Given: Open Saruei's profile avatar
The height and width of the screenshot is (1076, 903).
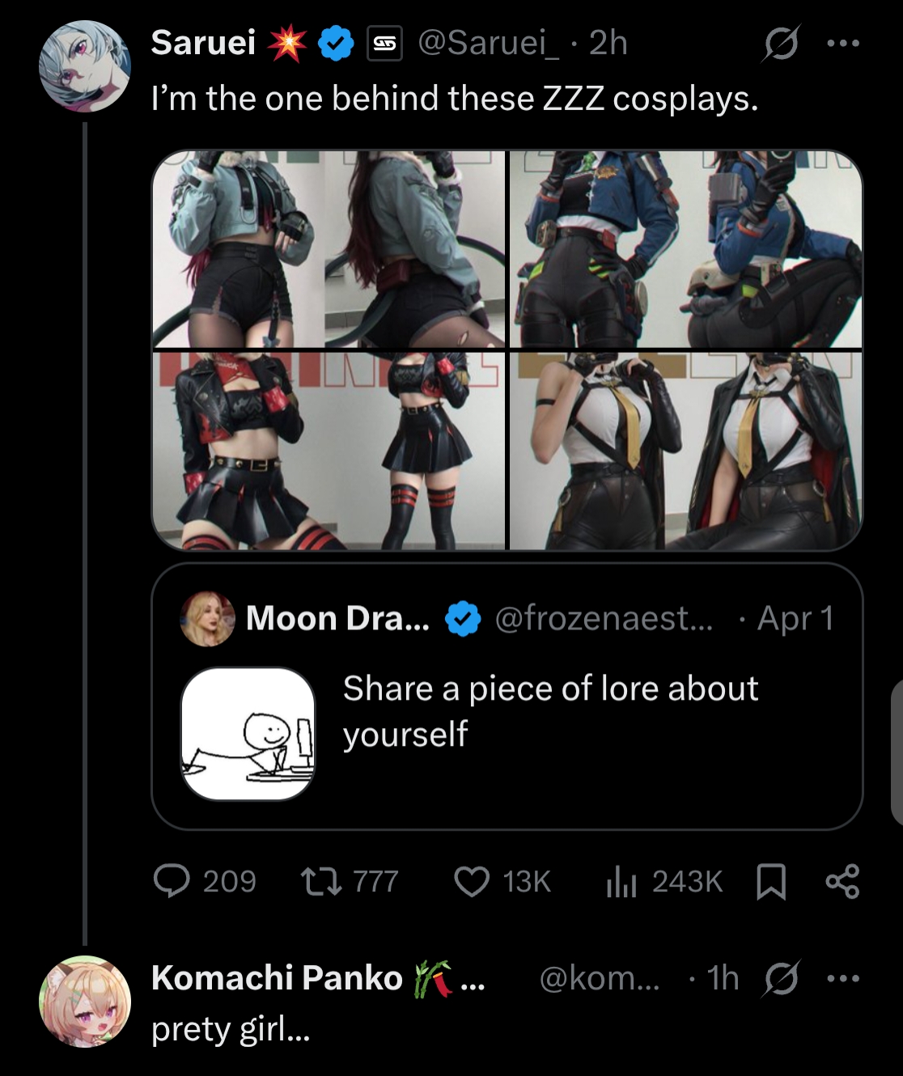Looking at the screenshot, I should pyautogui.click(x=85, y=66).
